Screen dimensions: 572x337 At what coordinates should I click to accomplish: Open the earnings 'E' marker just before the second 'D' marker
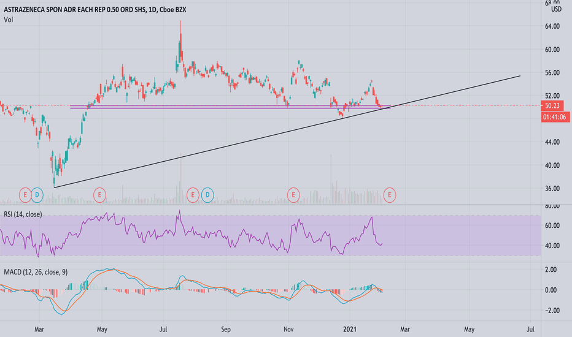193,195
